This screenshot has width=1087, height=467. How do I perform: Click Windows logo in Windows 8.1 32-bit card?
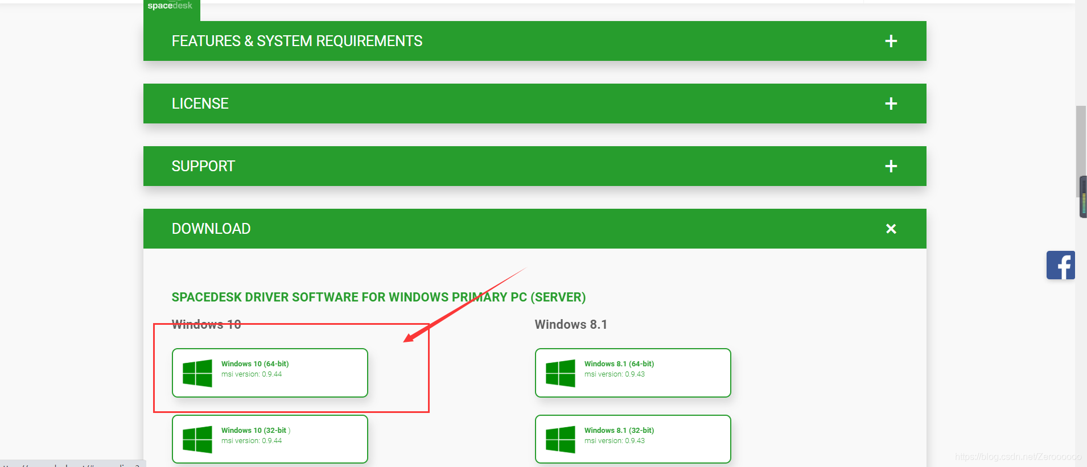tap(561, 440)
